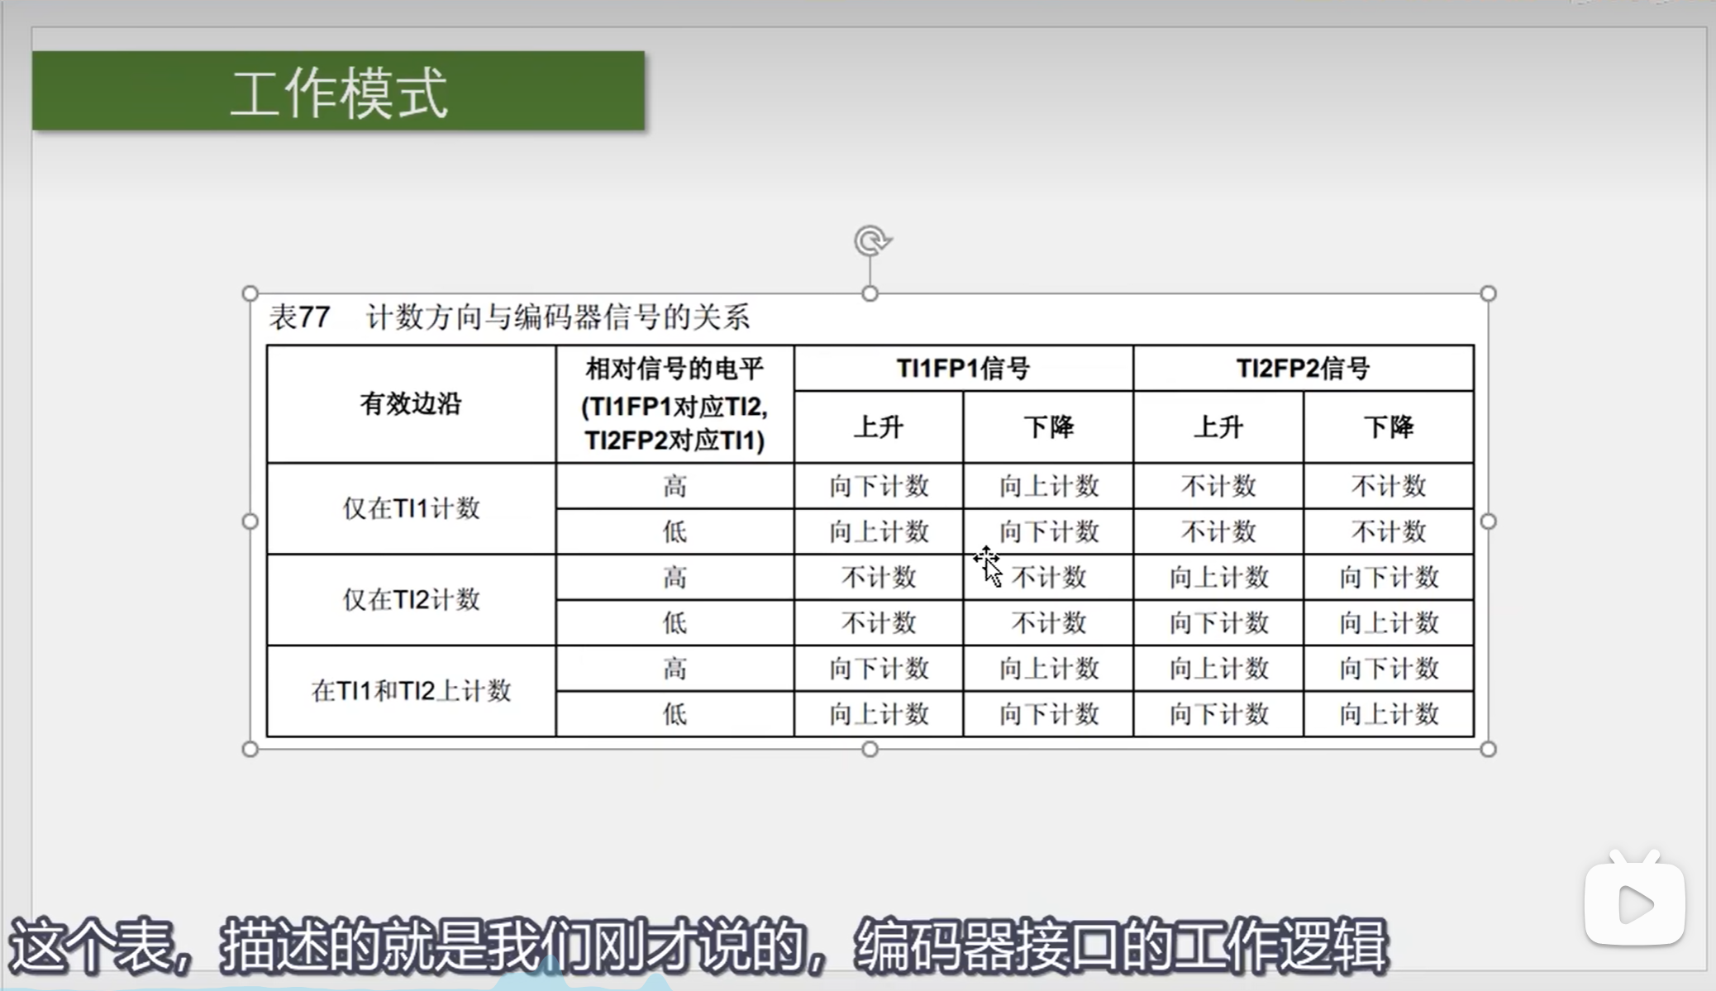Click 向上计数 in the TI2 高 row, TI2FP2 上升
The image size is (1716, 991).
(1218, 577)
